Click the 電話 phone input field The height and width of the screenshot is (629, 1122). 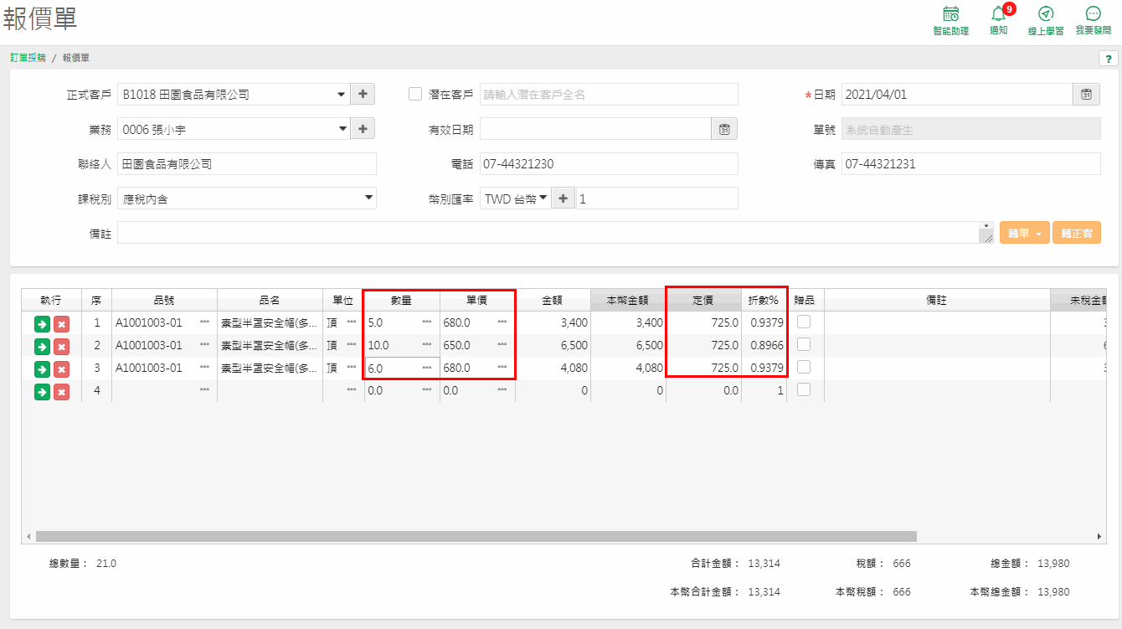(x=609, y=164)
